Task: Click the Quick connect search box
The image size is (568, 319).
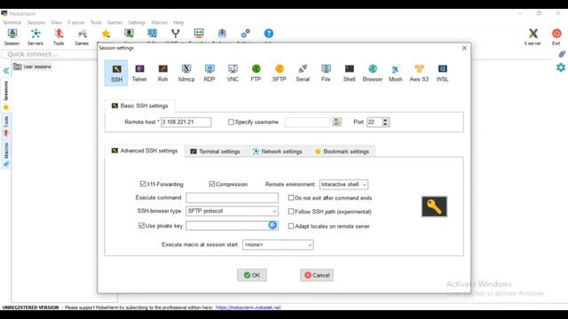Action: point(49,54)
